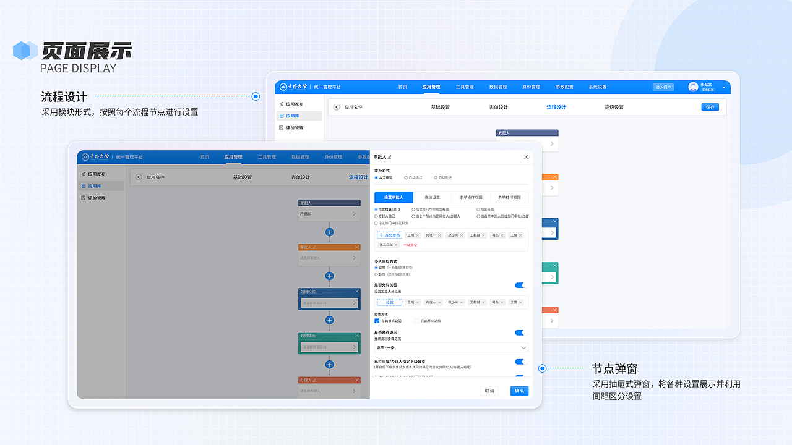This screenshot has height=445, width=792.
Task: Click 评价管理 icon in front window sidebar
Action: pyautogui.click(x=83, y=198)
